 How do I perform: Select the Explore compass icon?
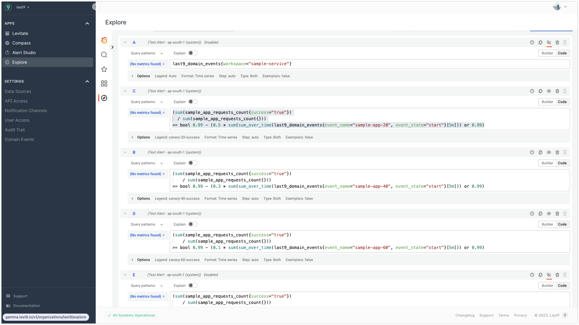104,98
